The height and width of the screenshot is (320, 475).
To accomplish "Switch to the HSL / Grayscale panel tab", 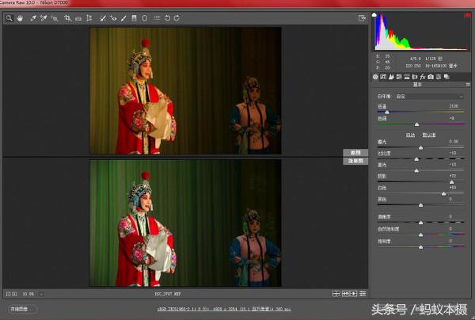I will [399, 77].
